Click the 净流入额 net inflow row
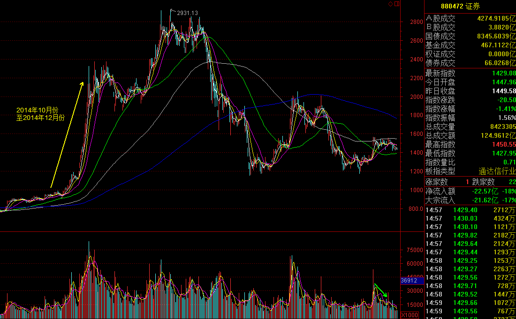 tap(470, 191)
